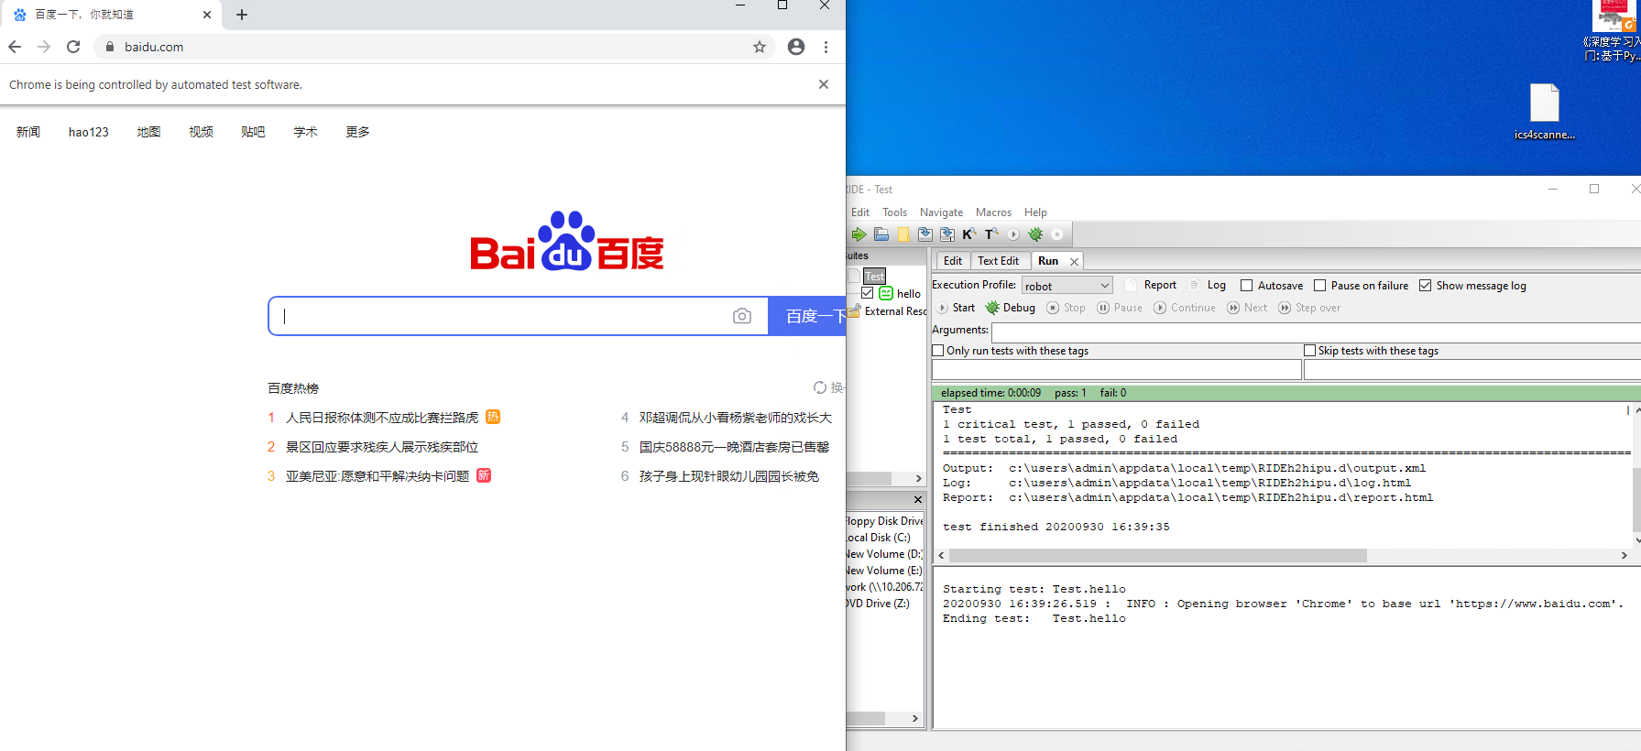Screen dimensions: 1641x751
Task: Click the Continue button in Run tab
Action: pyautogui.click(x=1185, y=308)
